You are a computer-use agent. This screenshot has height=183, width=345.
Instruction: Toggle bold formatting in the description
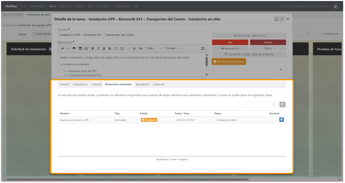click(x=93, y=48)
